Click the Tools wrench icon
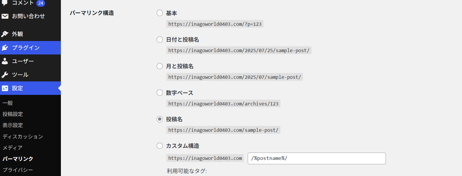 (x=5, y=75)
